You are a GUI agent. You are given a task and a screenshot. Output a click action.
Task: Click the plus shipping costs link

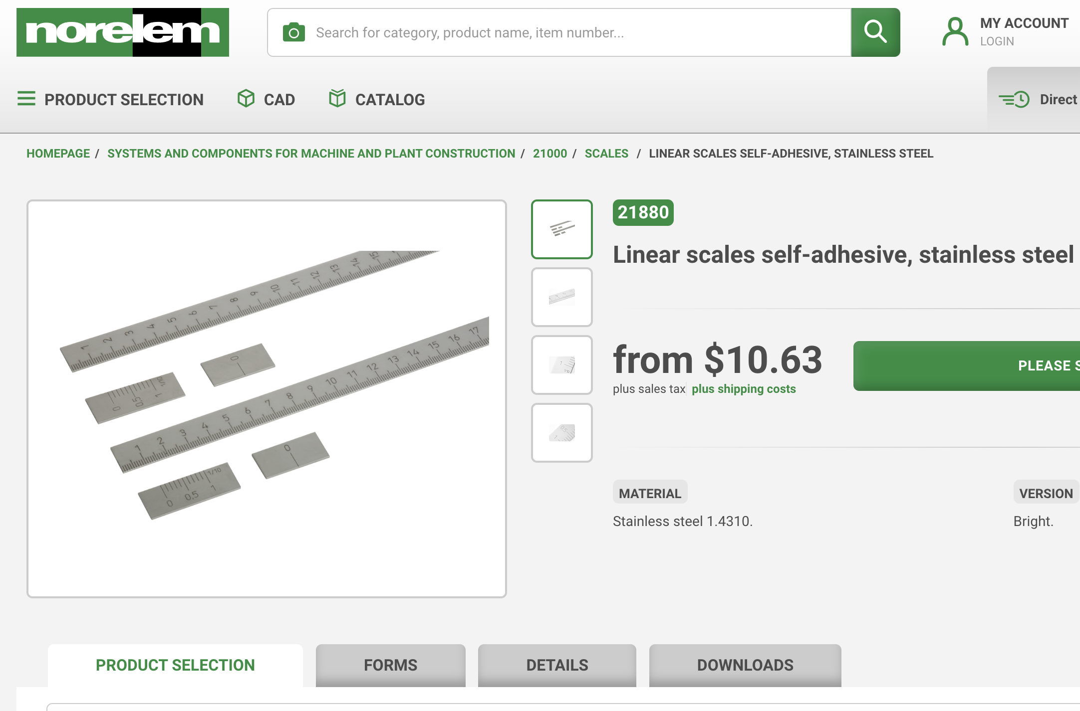(x=744, y=389)
